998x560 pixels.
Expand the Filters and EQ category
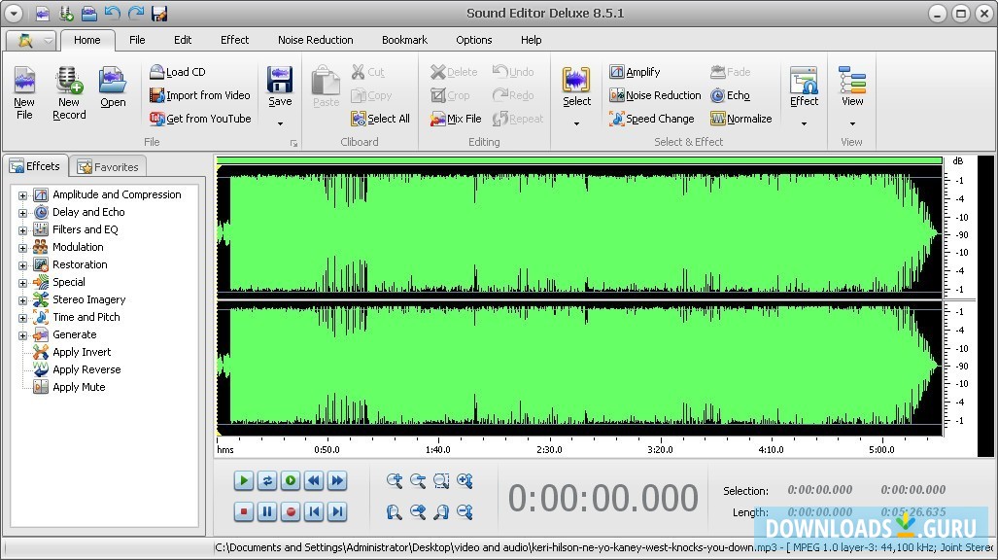coord(22,230)
